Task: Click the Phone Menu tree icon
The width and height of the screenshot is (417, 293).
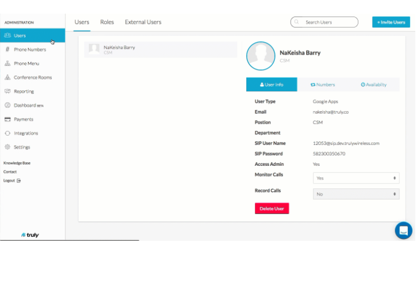Action: click(x=7, y=64)
